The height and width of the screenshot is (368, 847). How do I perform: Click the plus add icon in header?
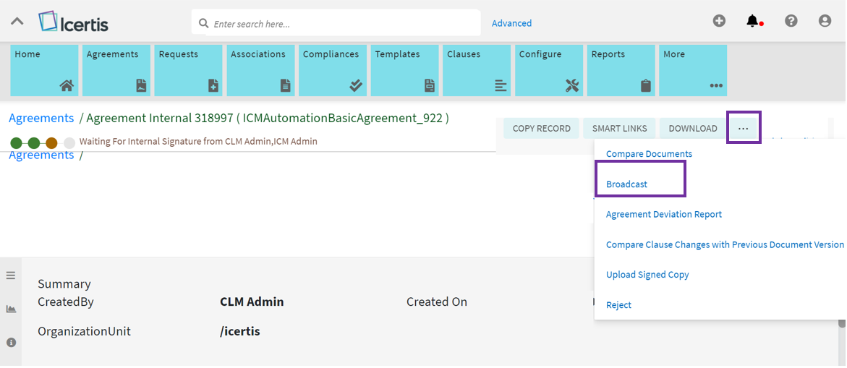(x=719, y=21)
